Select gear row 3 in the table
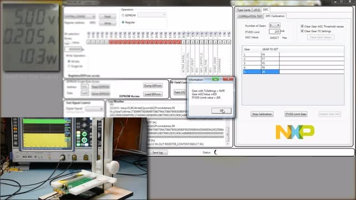The height and width of the screenshot is (200, 356). coord(293,63)
